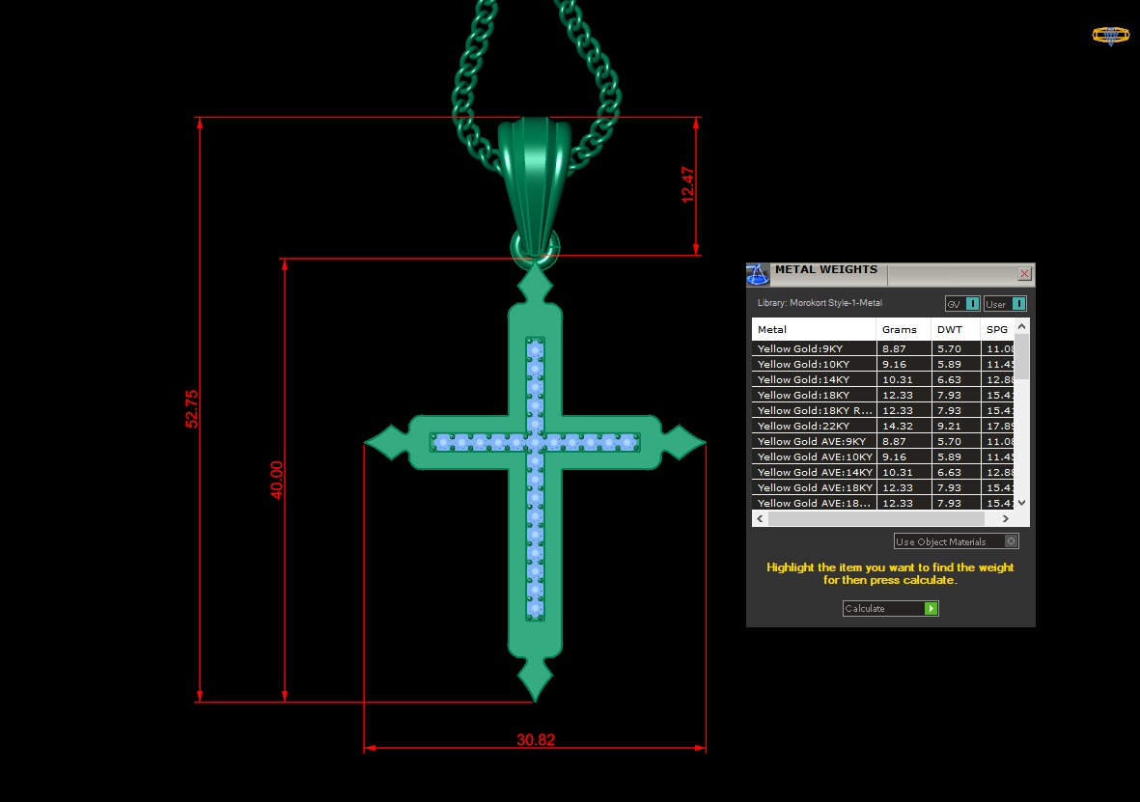Click the 10.31 grams cell for Yellow Gold:14KY
The image size is (1140, 802).
[x=904, y=379]
